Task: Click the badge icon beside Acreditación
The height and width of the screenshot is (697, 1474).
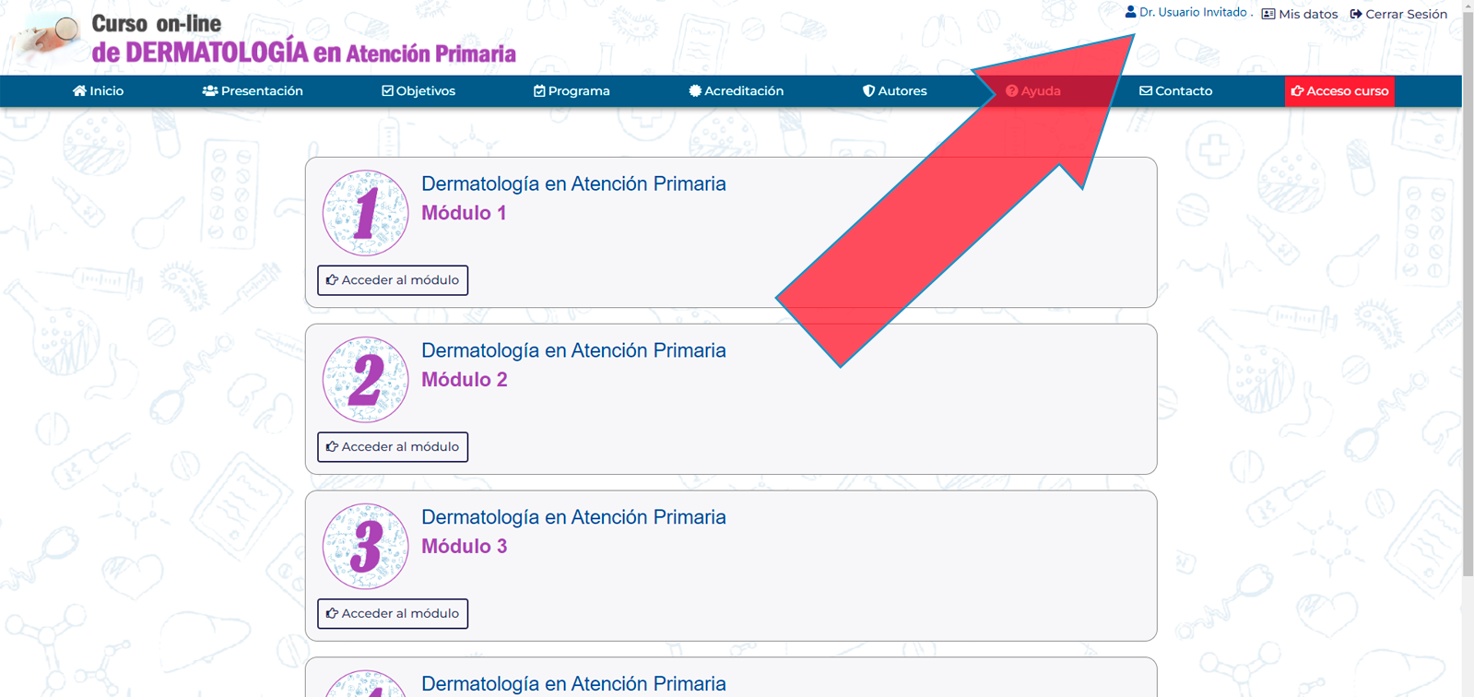Action: [695, 91]
